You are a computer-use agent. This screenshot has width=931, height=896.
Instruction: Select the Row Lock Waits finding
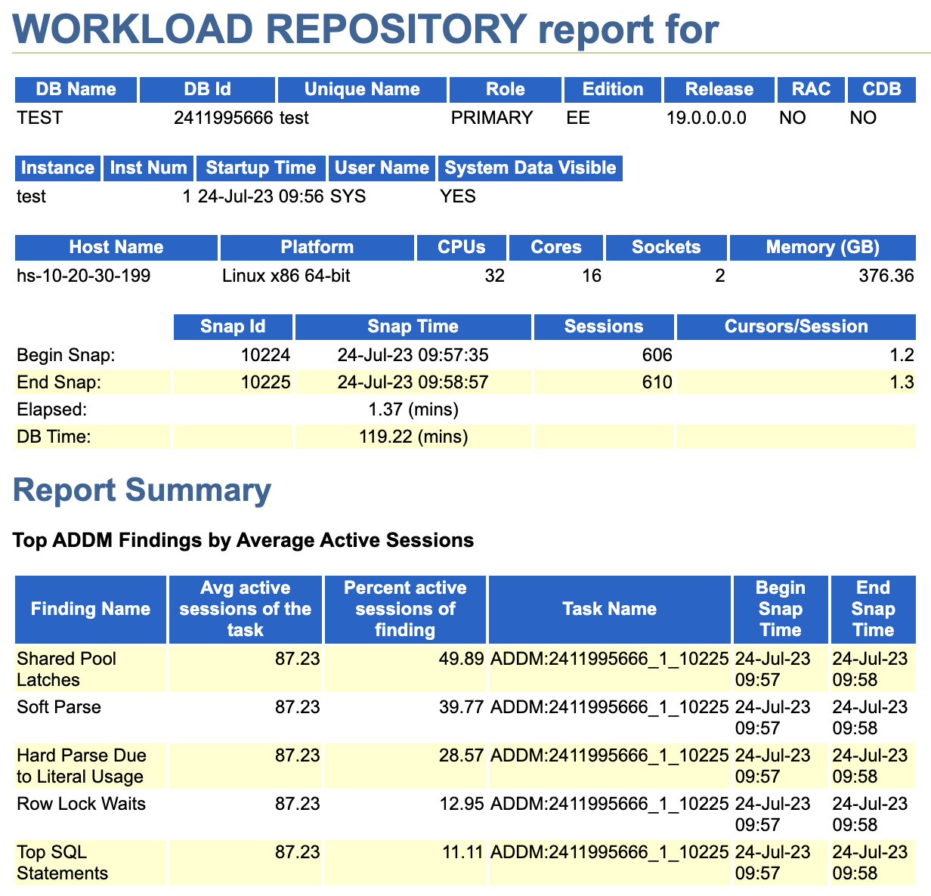pyautogui.click(x=81, y=804)
